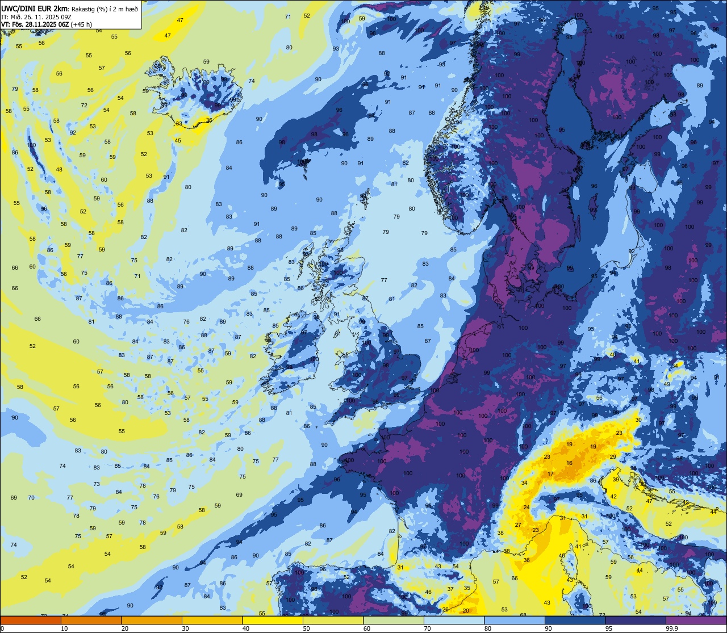Click the legend tick label "30"
The height and width of the screenshot is (633, 727).
pyautogui.click(x=185, y=628)
